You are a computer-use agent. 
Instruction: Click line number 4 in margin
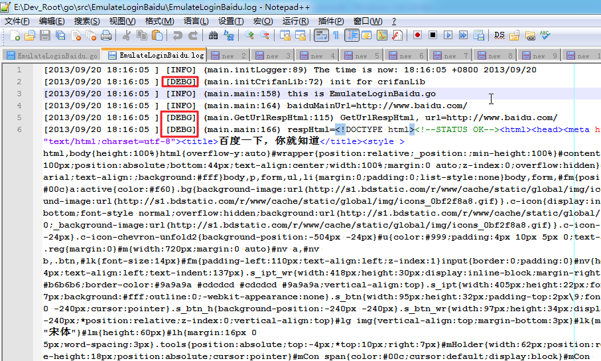coord(19,106)
